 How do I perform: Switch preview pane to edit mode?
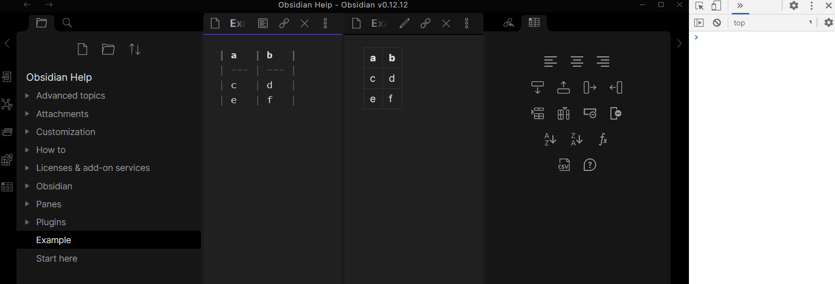point(404,23)
